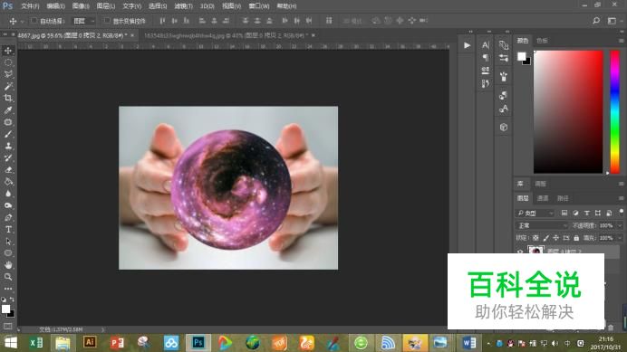Open the Character panel icon
Image resolution: width=627 pixels, height=352 pixels.
(486, 45)
